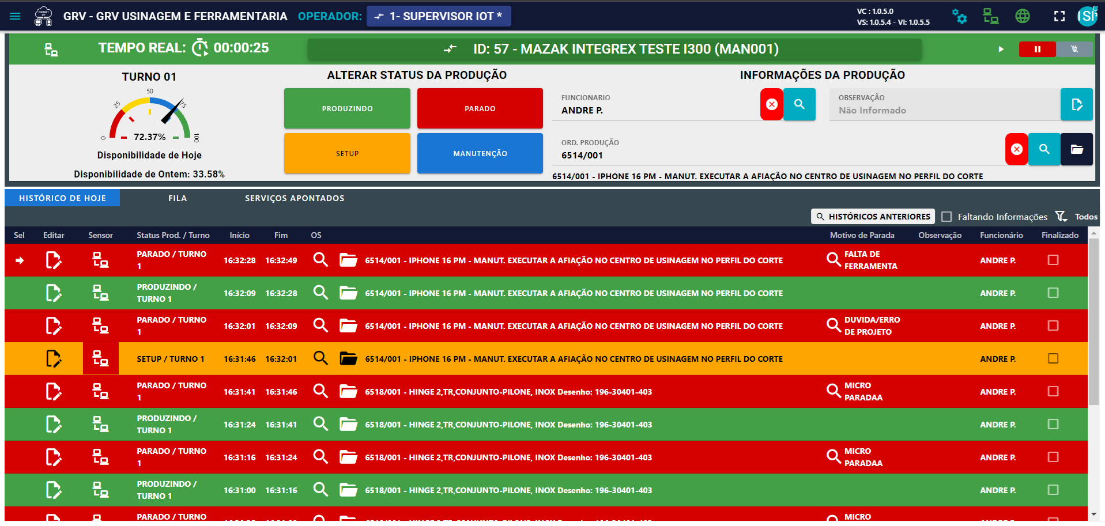This screenshot has width=1105, height=526.
Task: Open black folder in SETUP row
Action: pos(348,359)
